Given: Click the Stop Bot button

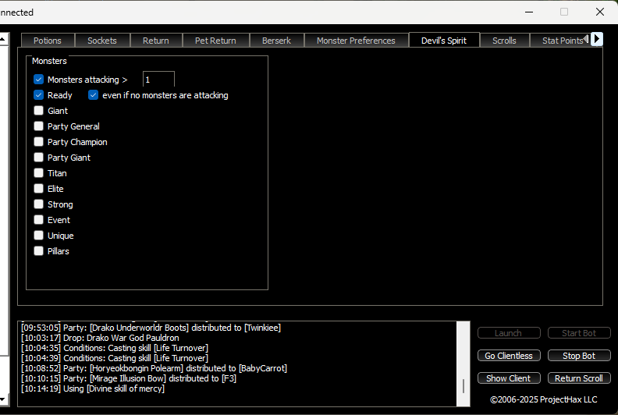Looking at the screenshot, I should click(579, 356).
